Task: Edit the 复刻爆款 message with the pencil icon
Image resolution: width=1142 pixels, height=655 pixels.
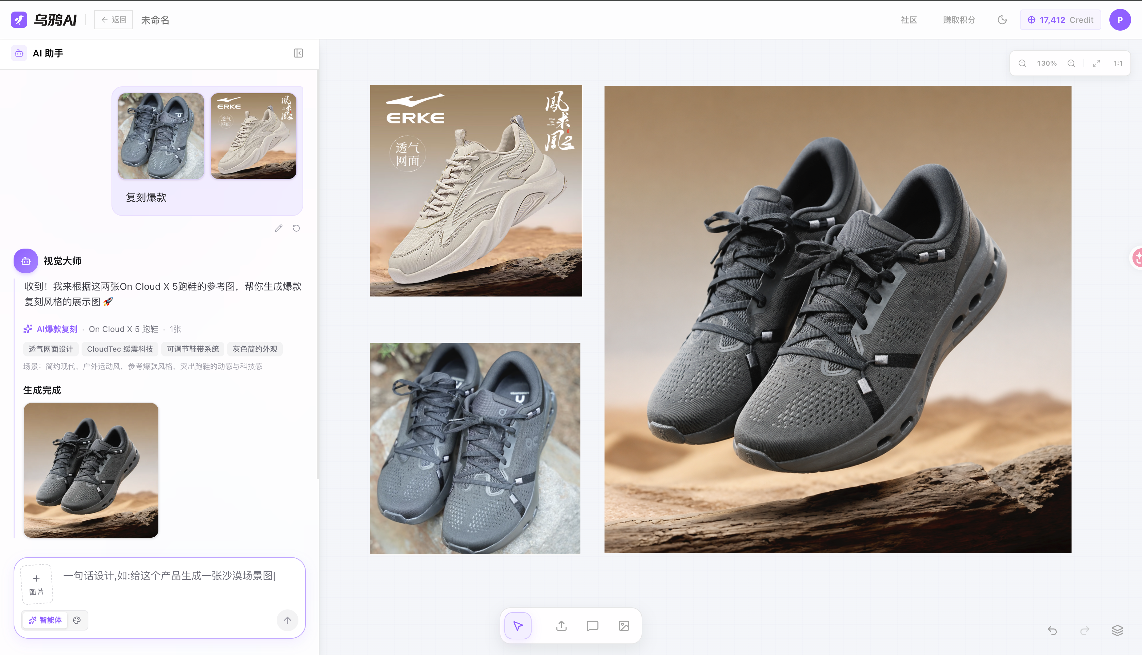Action: point(279,228)
